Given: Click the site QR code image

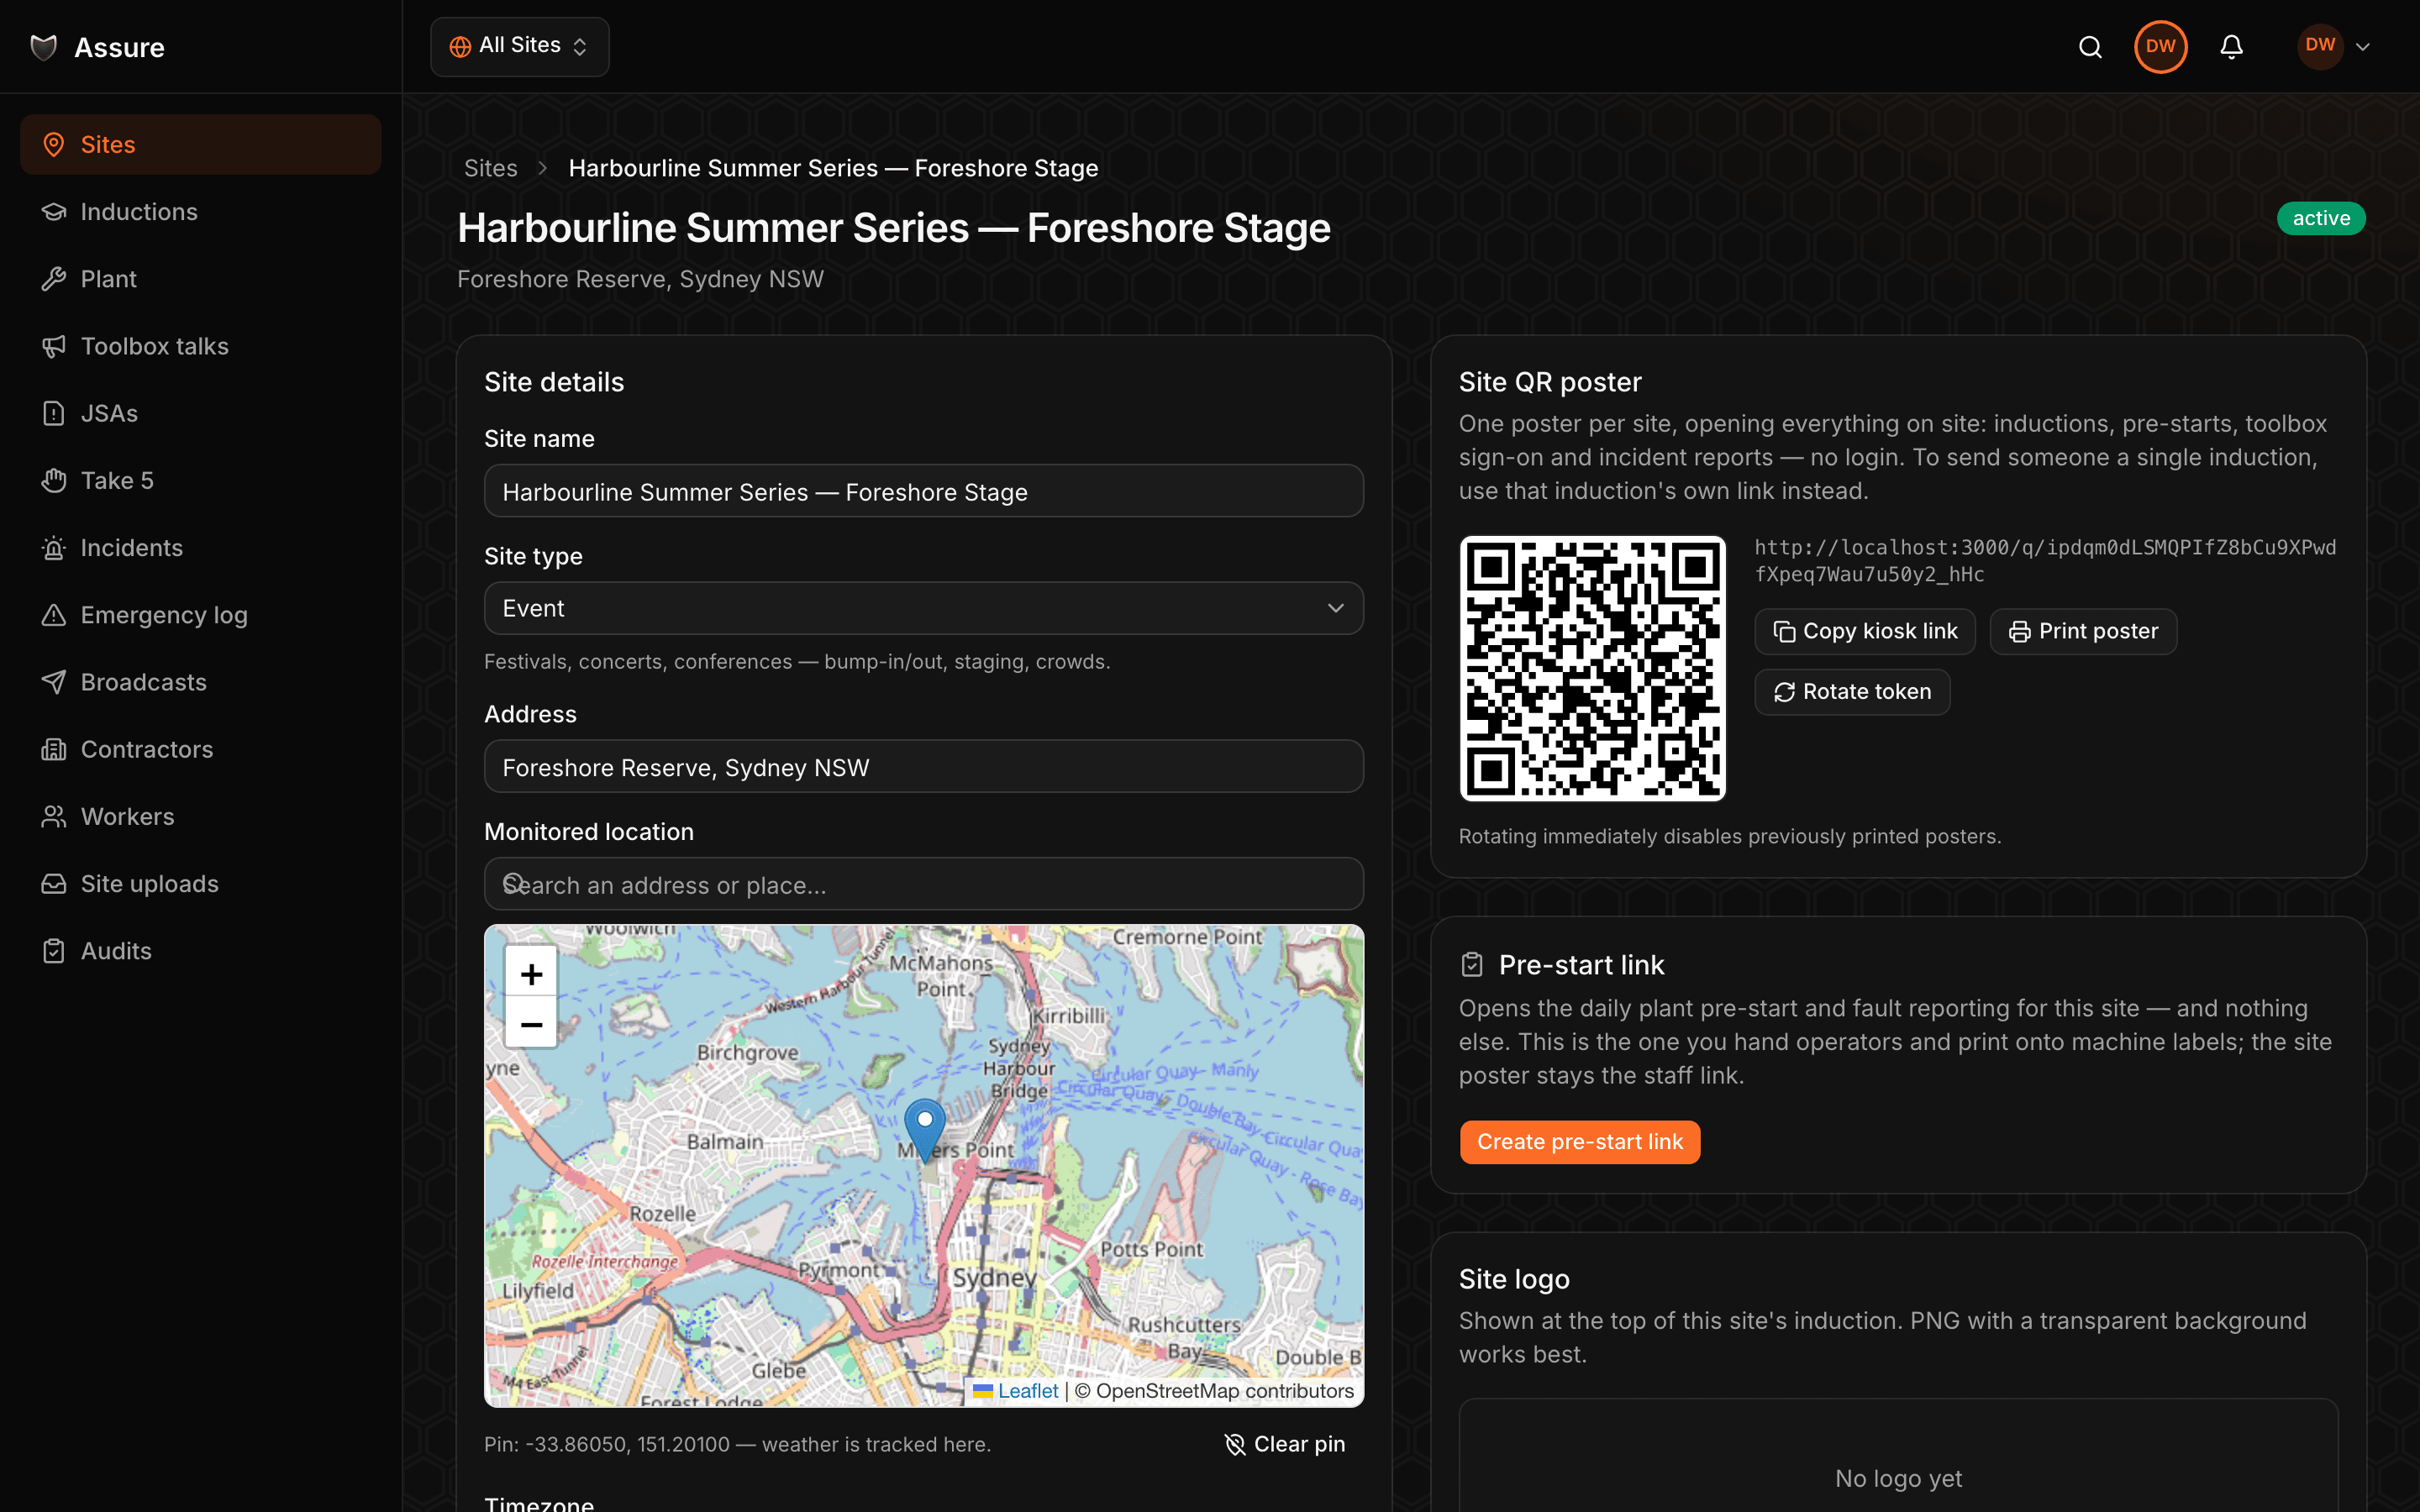Looking at the screenshot, I should (x=1592, y=668).
